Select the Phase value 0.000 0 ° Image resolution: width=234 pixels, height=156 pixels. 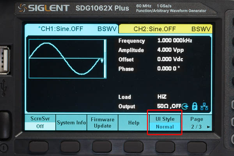click(x=168, y=69)
